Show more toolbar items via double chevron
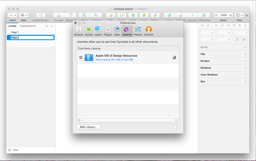Screen dimensions: 256x161 (x=247, y=15)
